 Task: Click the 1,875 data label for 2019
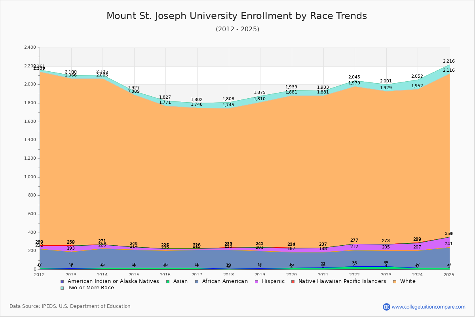pos(260,93)
